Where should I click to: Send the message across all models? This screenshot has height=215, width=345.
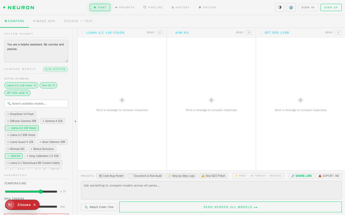tap(230, 207)
